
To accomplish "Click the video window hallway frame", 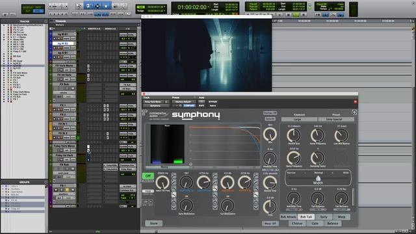I will (207, 55).
